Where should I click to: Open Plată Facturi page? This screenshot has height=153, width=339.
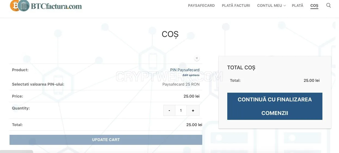point(236,5)
